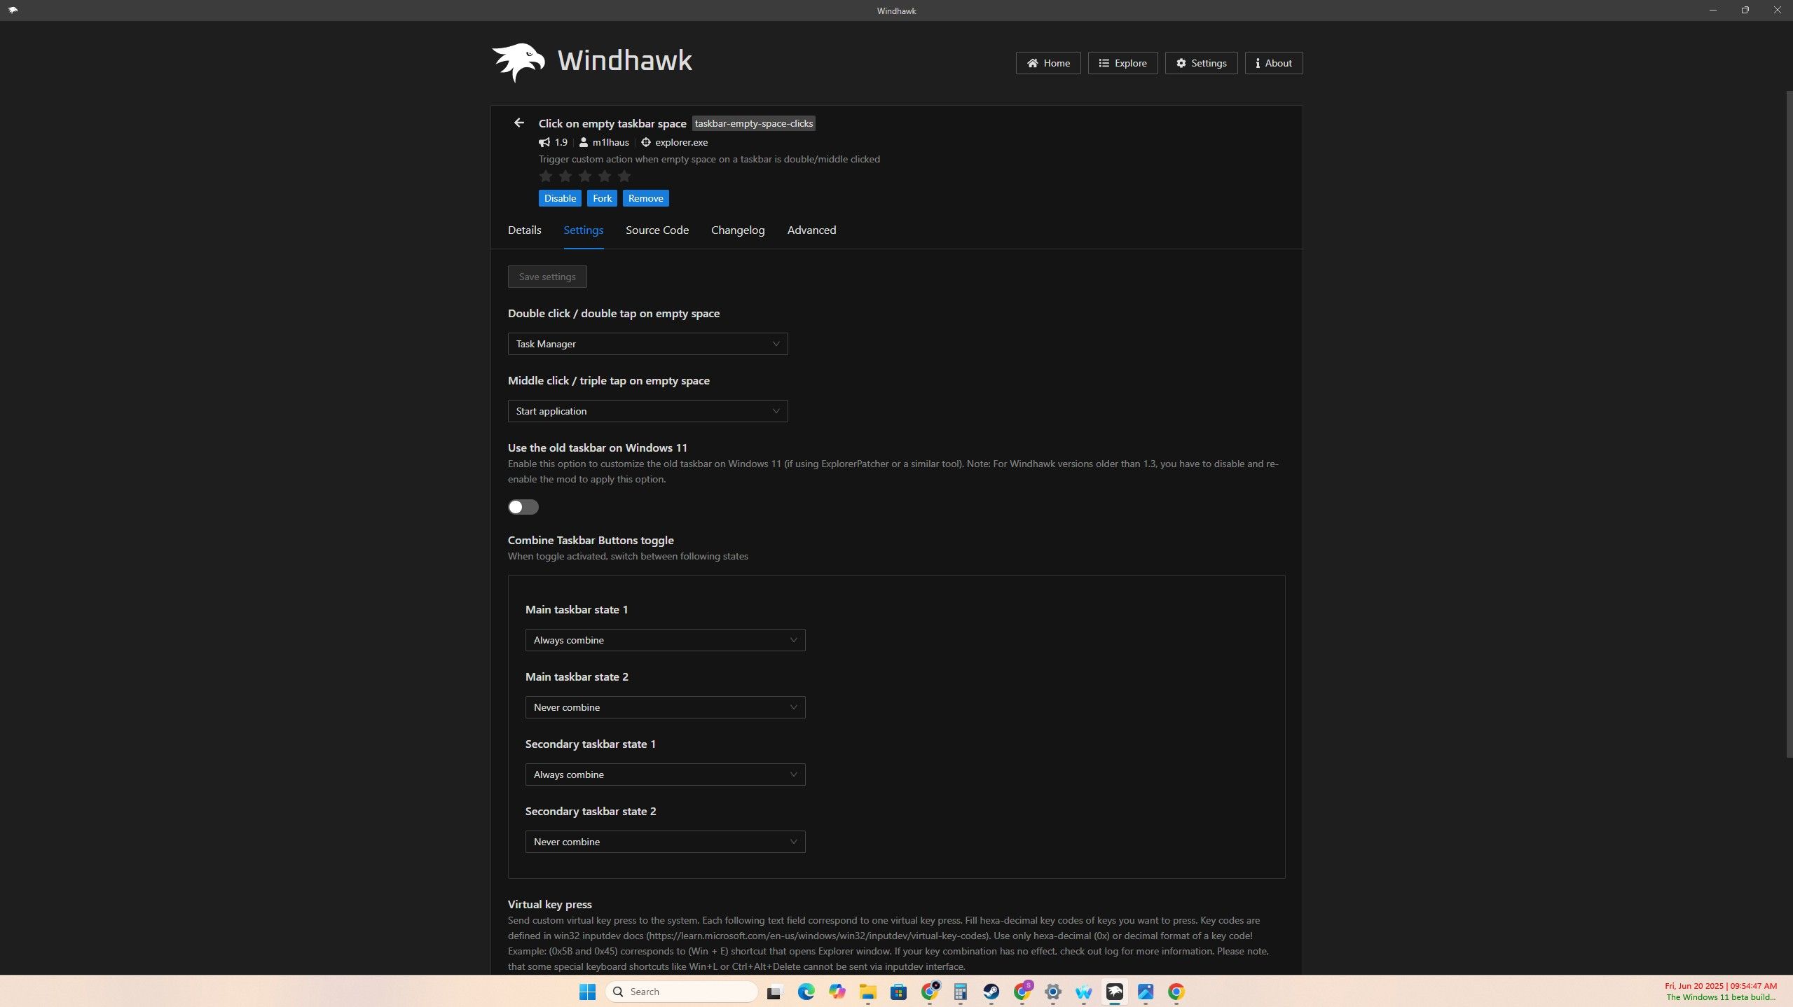The height and width of the screenshot is (1007, 1793).
Task: Go to the Home page
Action: pyautogui.click(x=1048, y=63)
